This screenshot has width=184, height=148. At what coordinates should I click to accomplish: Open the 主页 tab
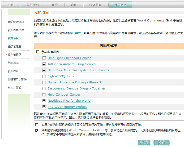click(x=11, y=5)
